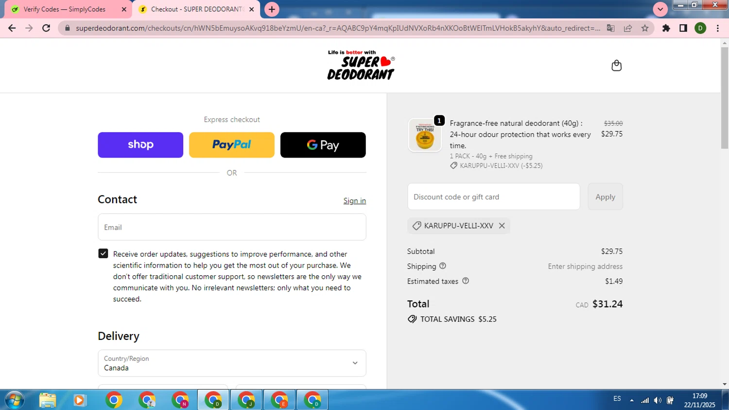Open the shopping bag cart icon
This screenshot has height=410, width=729.
[x=616, y=66]
